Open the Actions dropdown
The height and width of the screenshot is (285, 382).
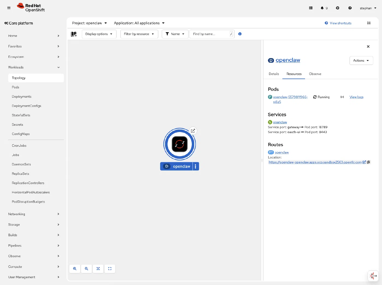pos(361,61)
